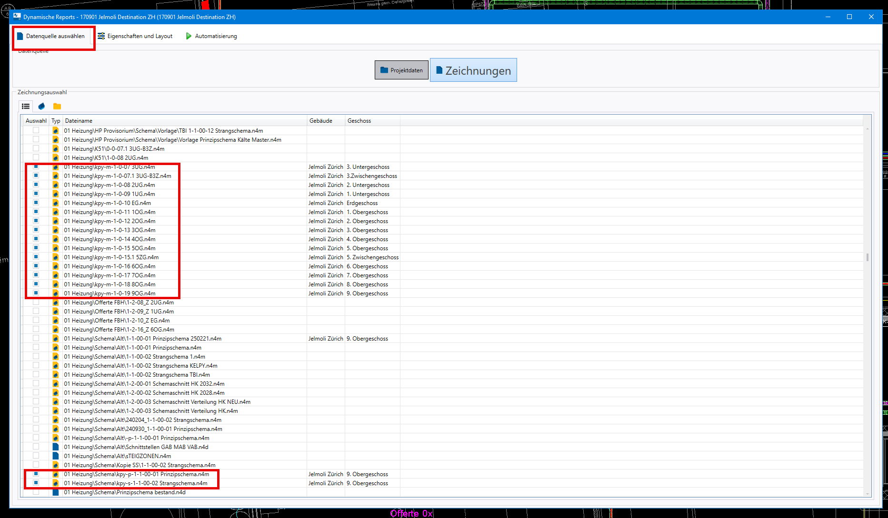The image size is (888, 518).
Task: Check the Offerte FBH 1-2-10_Z EG.n4m checkbox
Action: [36, 320]
